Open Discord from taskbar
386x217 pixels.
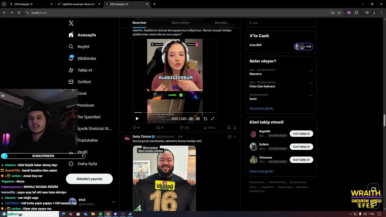click(115, 214)
